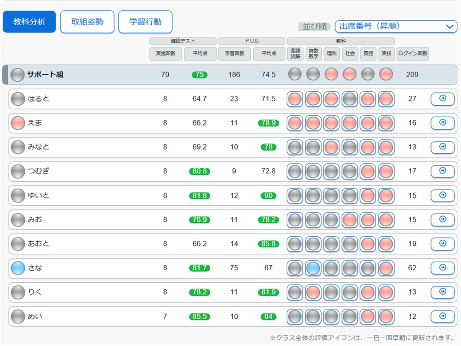The image size is (461, 346).
Task: Click はると's 国語読解 red status icon
Action: coord(295,99)
